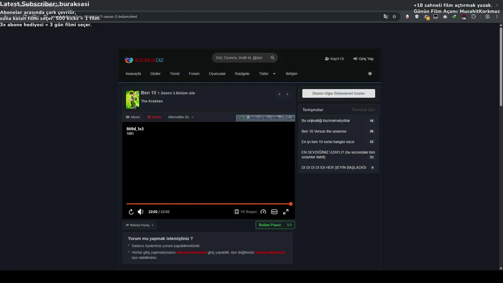Switch to Altyazı subtitle option

[133, 117]
